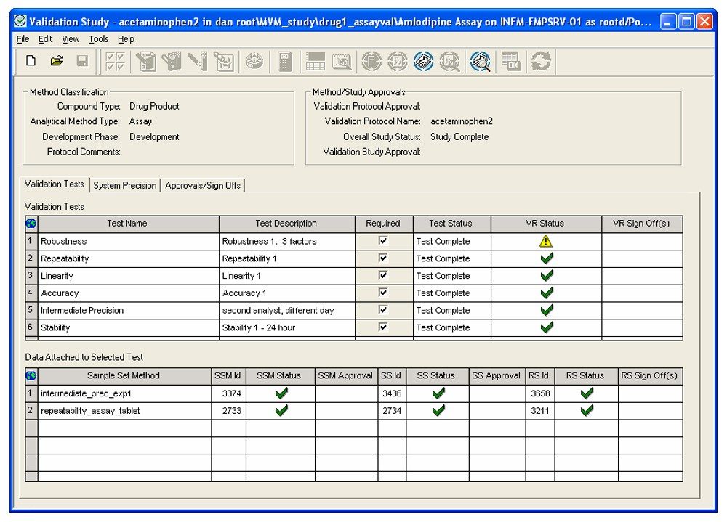The height and width of the screenshot is (522, 727).
Task: Click the SS Id cell 2734
Action: pyautogui.click(x=392, y=411)
